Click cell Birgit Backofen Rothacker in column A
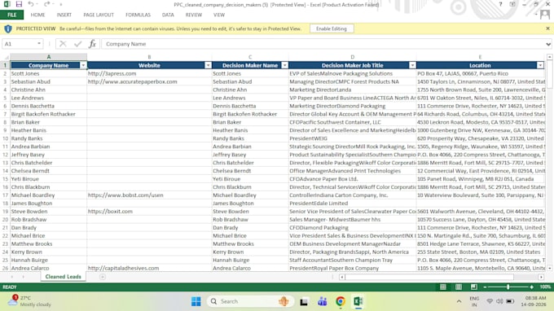554x311 pixels. click(x=48, y=114)
